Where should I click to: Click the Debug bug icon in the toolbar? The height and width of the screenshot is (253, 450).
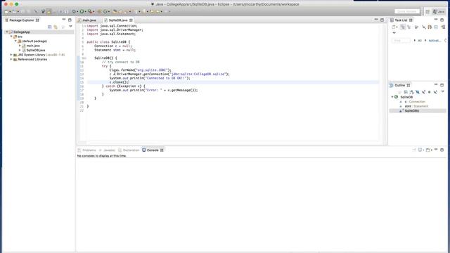[x=74, y=11]
